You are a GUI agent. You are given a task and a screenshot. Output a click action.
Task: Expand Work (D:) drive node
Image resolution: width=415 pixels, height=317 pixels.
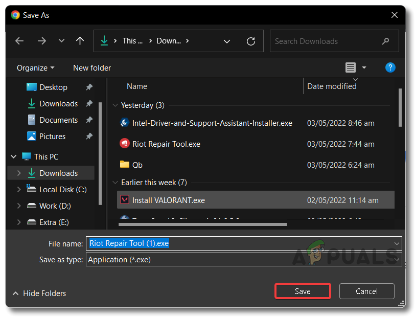pos(19,206)
